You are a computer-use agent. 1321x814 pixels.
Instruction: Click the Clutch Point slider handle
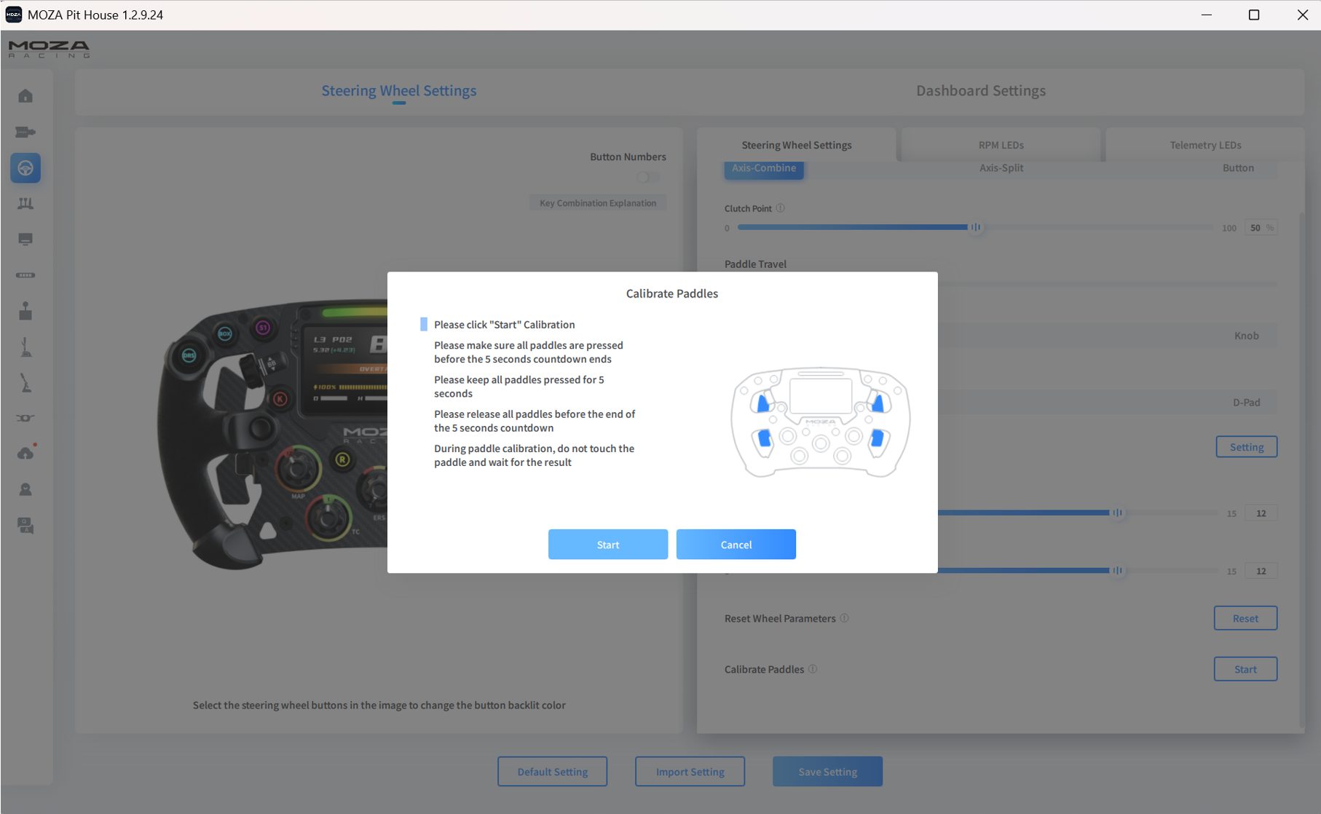975,227
